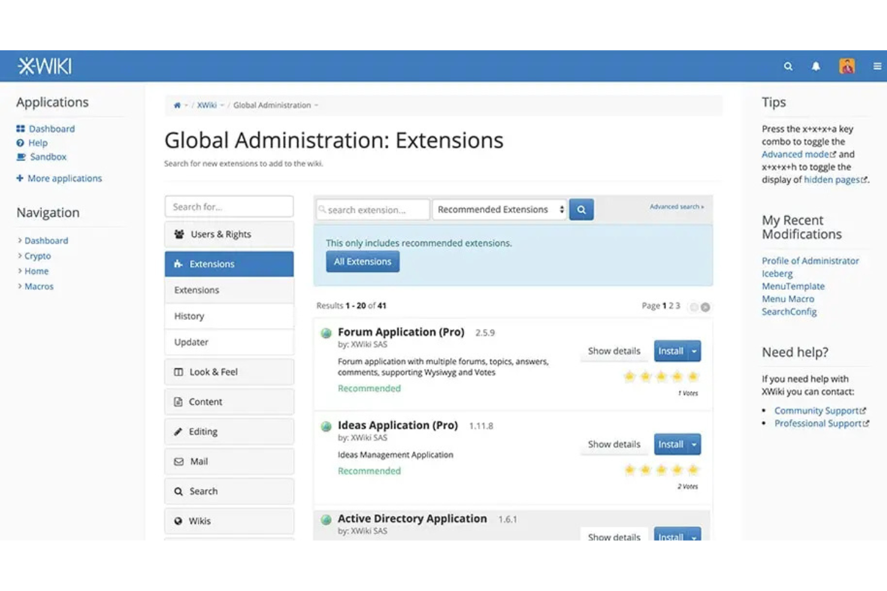This screenshot has height=591, width=887.
Task: Click the Sandbox application icon
Action: (21, 157)
